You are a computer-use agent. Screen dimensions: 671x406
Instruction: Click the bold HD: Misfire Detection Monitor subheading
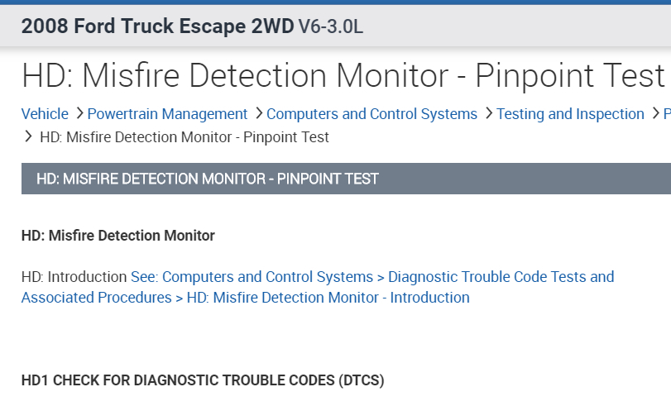118,236
